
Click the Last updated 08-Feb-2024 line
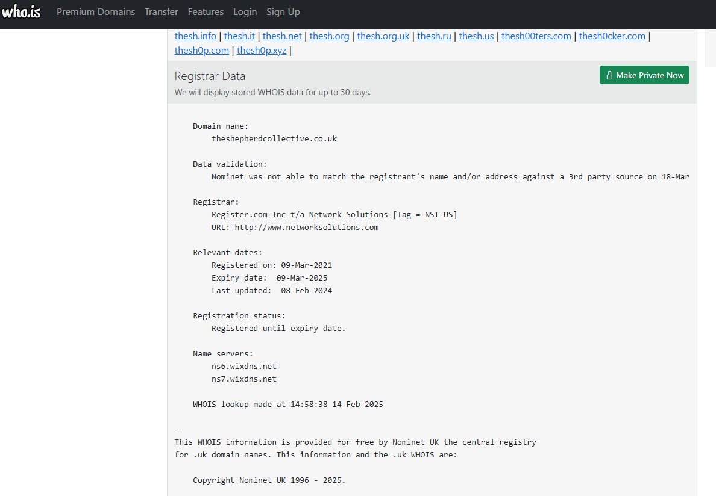pos(272,291)
